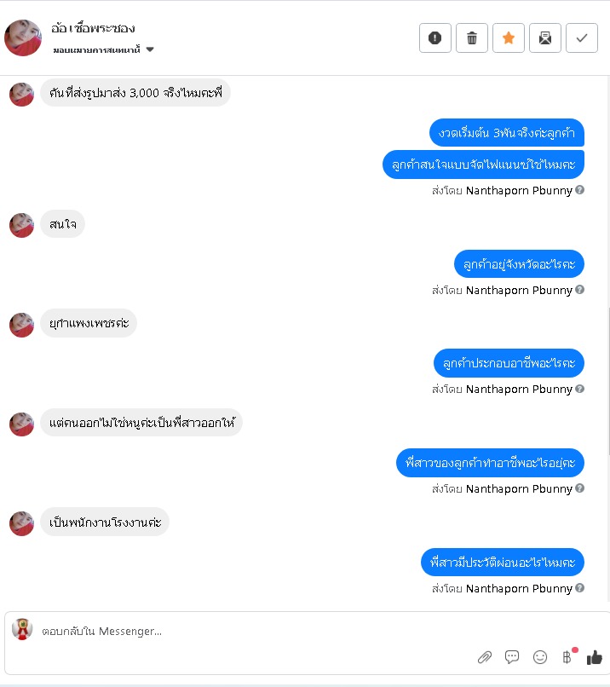Attach a file with paperclip icon
610x687 pixels.
[484, 657]
